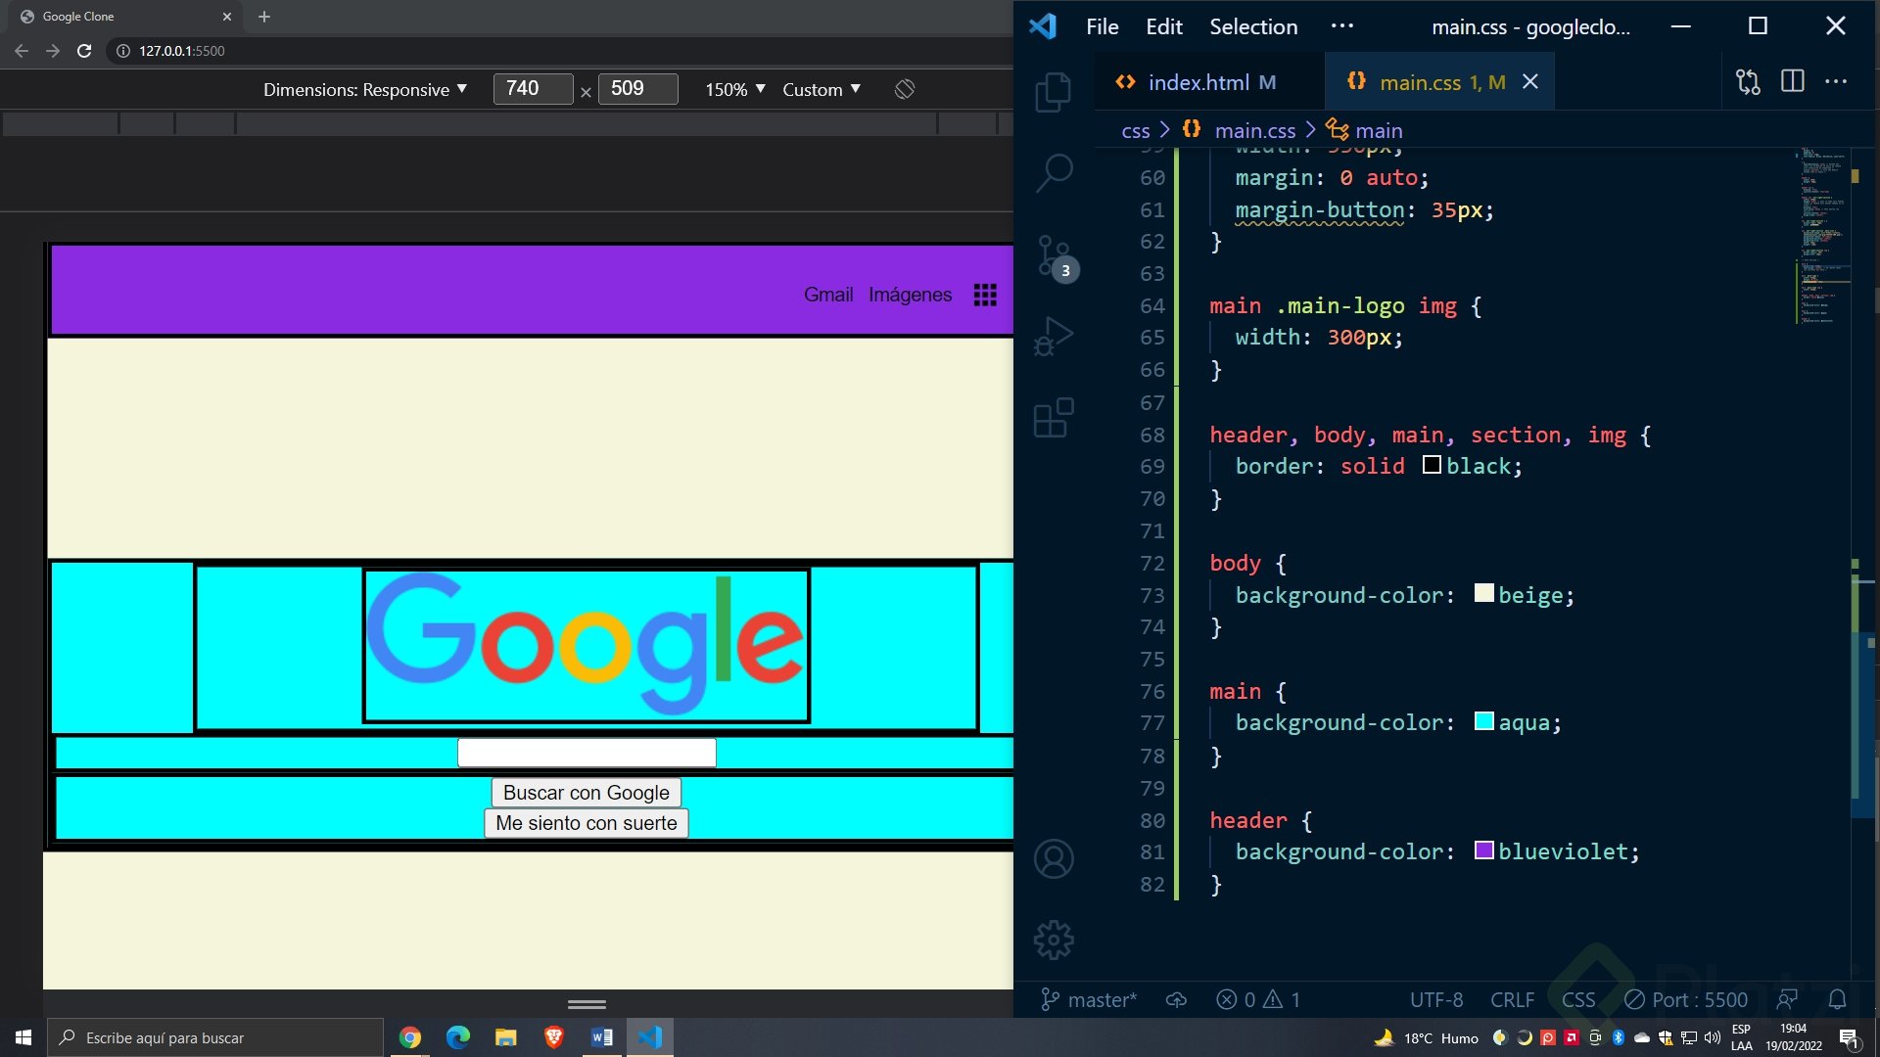Screen dimensions: 1880x1057
Task: Click the viewport width field 740
Action: tap(532, 89)
